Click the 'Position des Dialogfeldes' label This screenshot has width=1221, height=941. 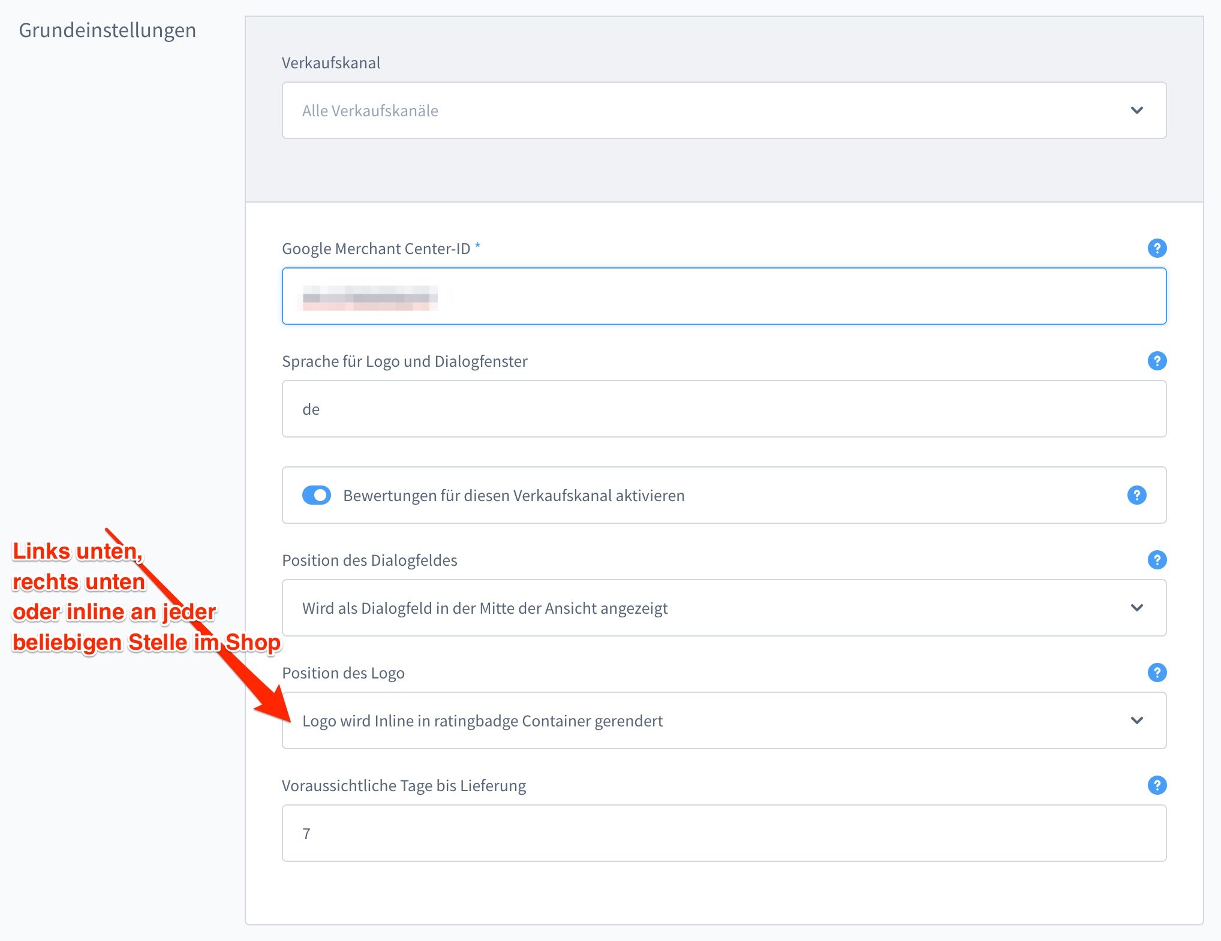(x=369, y=560)
